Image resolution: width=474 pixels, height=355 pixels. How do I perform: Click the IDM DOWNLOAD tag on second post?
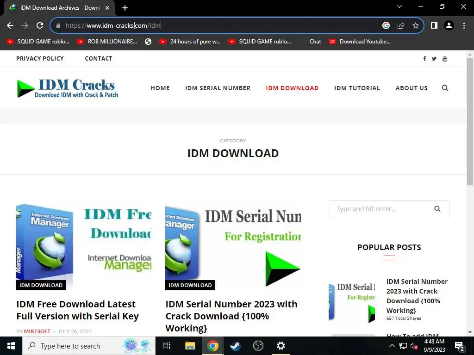[190, 285]
